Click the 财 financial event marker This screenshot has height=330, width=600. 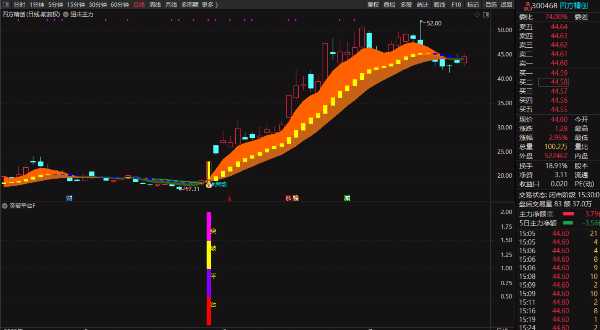click(69, 198)
